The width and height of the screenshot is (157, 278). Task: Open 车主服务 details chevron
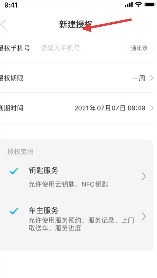click(x=144, y=216)
